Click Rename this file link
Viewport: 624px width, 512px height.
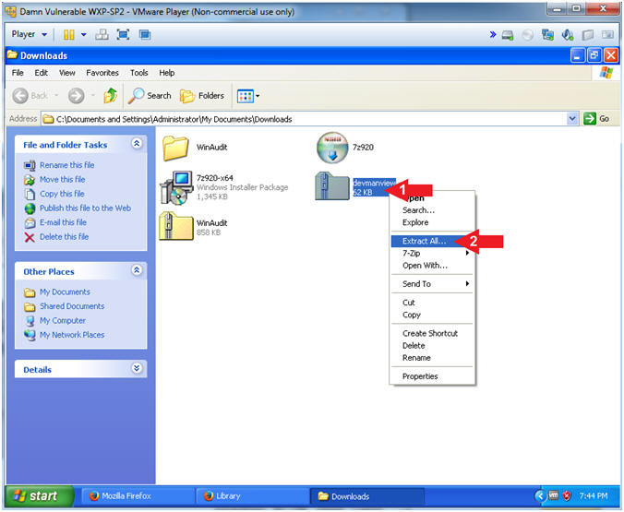(x=66, y=165)
